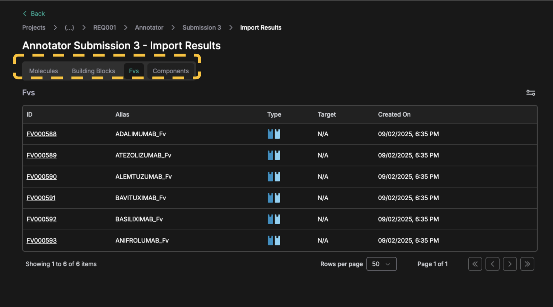The image size is (553, 307).
Task: Navigate to Submission 3 breadcrumb
Action: (x=202, y=28)
